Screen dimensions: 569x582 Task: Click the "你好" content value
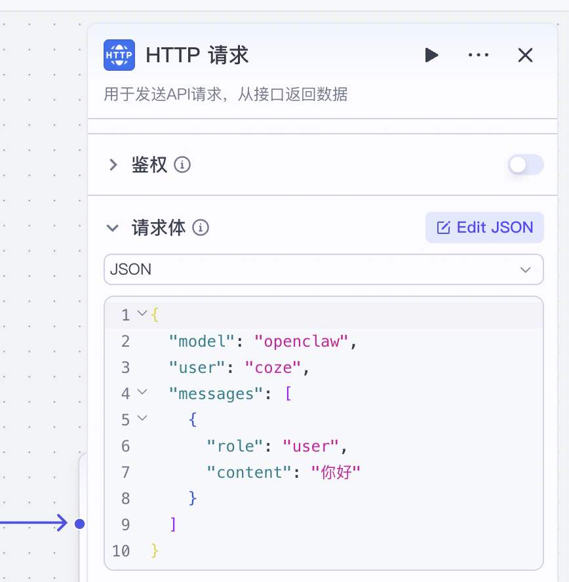click(x=336, y=473)
